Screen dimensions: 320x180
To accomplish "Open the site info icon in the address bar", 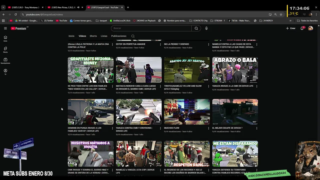I will [23, 14].
